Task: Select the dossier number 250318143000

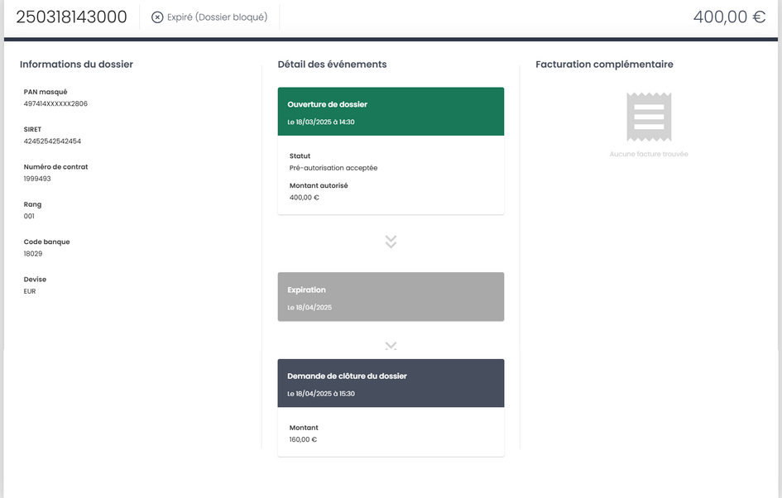Action: point(71,17)
